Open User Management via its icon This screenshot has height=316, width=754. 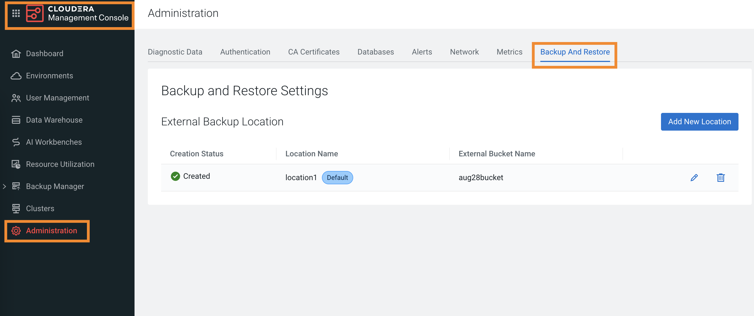(x=16, y=98)
